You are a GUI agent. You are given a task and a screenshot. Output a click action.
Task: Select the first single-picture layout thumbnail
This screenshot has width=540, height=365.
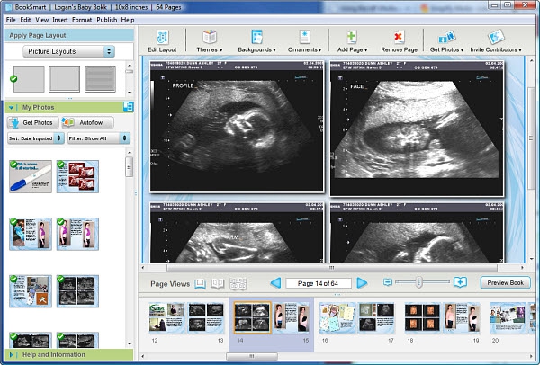(29, 79)
